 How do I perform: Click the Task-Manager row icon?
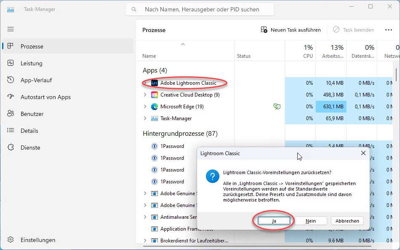pyautogui.click(x=155, y=118)
